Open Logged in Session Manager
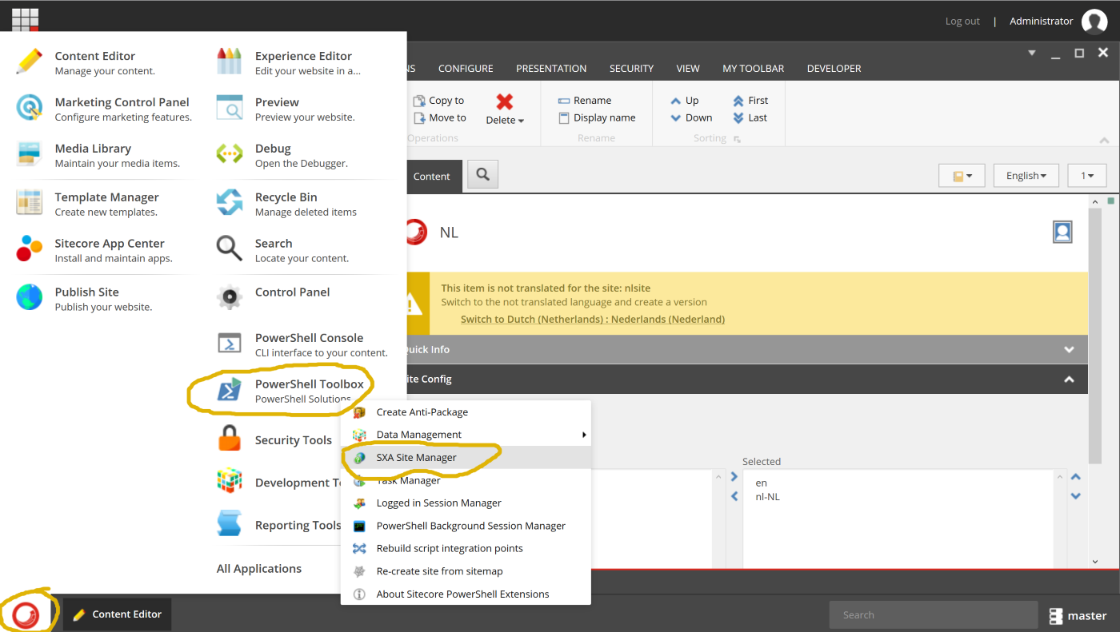The width and height of the screenshot is (1120, 632). 466,503
